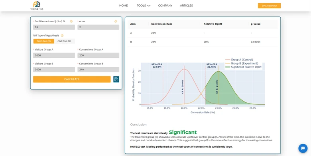This screenshot has height=156, width=311.
Task: Click the CR B: 24.0% chart label
Action: click(217, 87)
